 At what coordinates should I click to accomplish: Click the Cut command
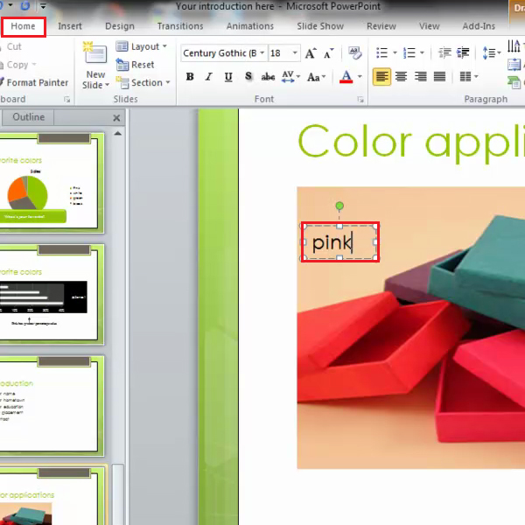pyautogui.click(x=11, y=46)
